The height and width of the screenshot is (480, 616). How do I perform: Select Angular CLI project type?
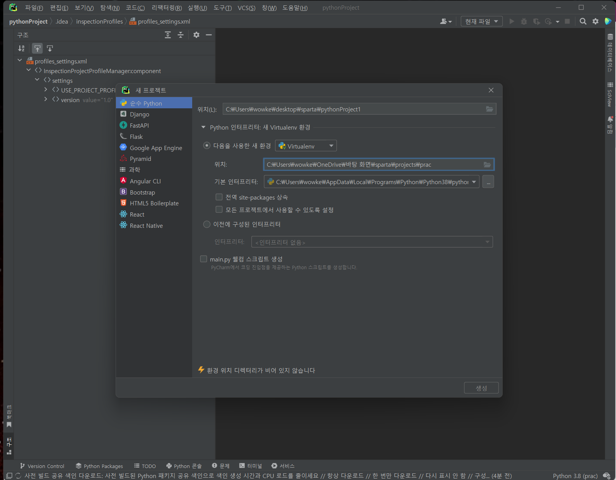tap(154, 181)
